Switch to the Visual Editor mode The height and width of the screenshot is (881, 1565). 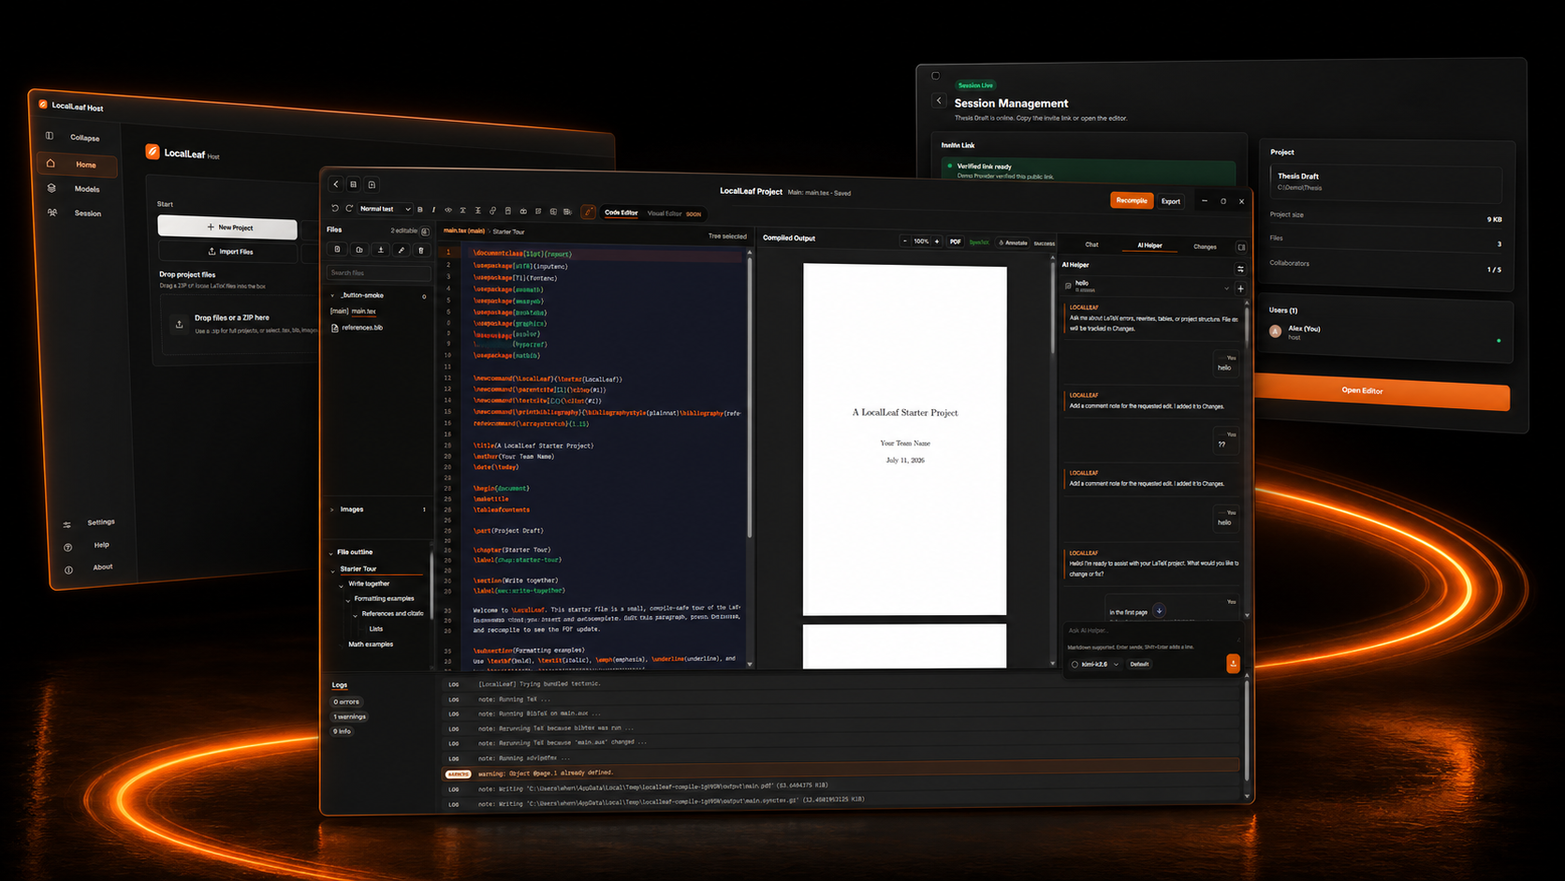pyautogui.click(x=665, y=213)
